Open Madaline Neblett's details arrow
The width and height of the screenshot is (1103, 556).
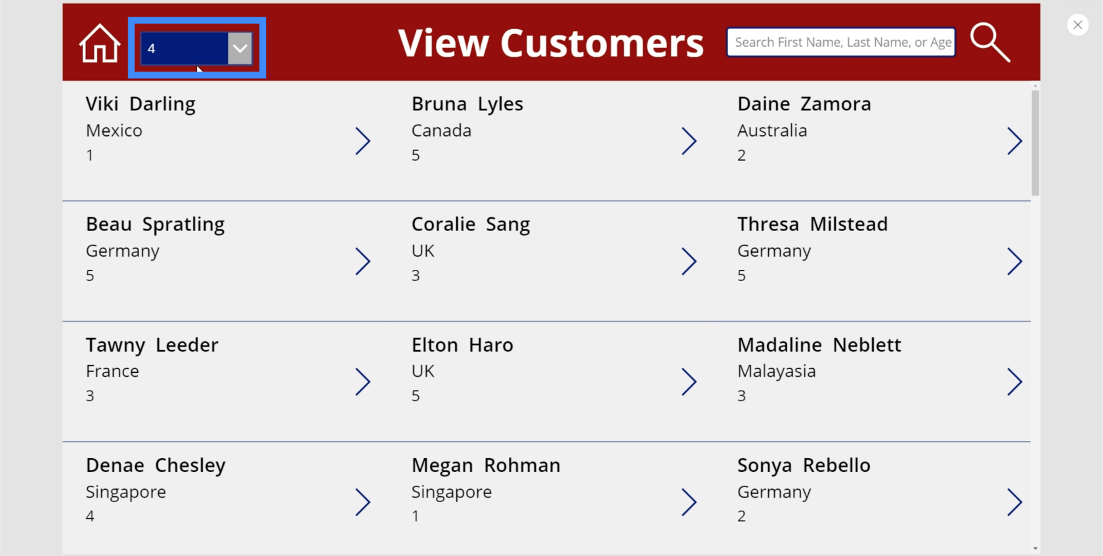tap(1014, 382)
